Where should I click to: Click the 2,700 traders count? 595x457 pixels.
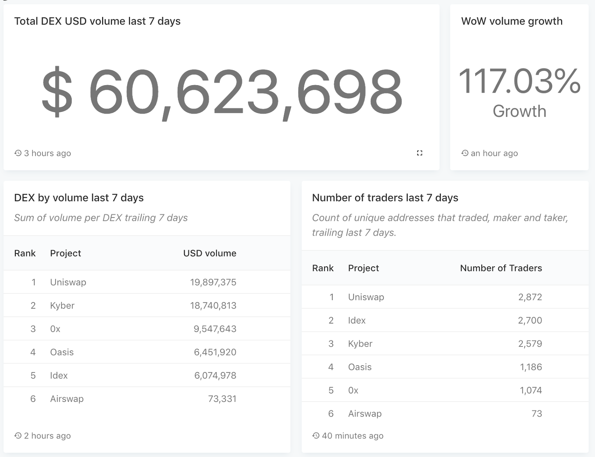coord(530,320)
